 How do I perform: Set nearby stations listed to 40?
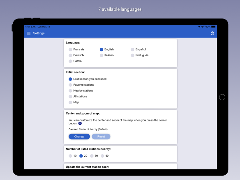point(105,156)
